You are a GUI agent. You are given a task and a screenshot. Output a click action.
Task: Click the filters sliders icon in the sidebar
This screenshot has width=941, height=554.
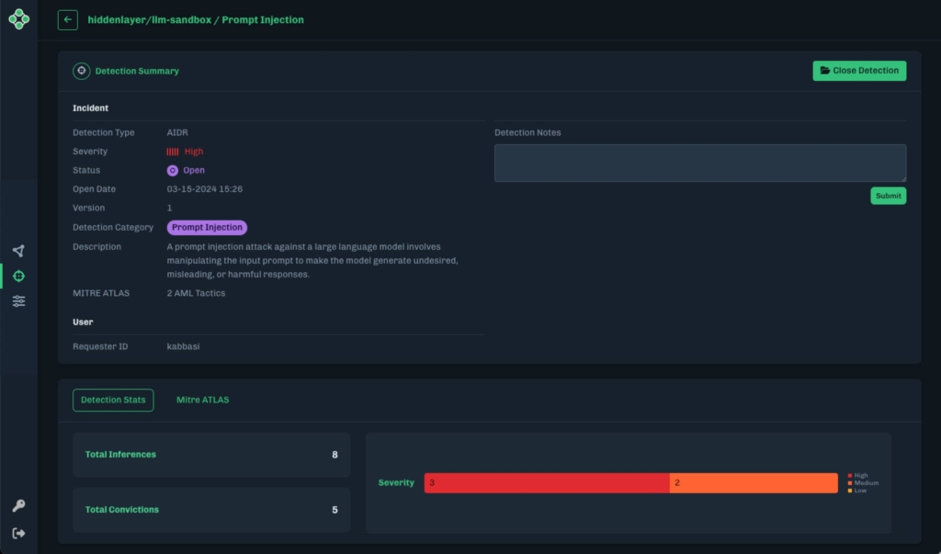tap(19, 300)
